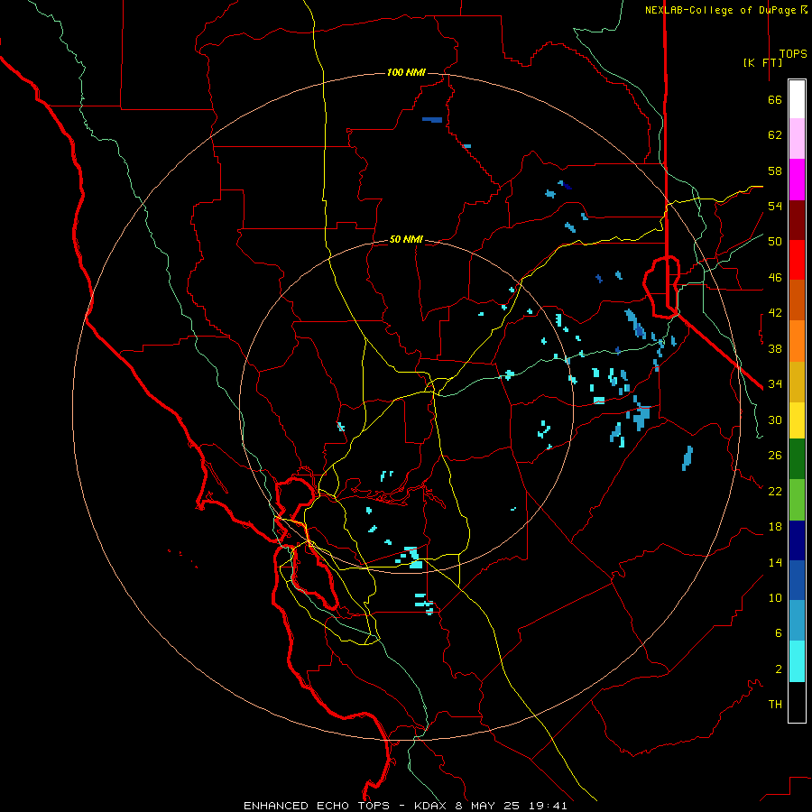This screenshot has width=812, height=812.
Task: Click the '2' legend value label
Action: click(779, 669)
